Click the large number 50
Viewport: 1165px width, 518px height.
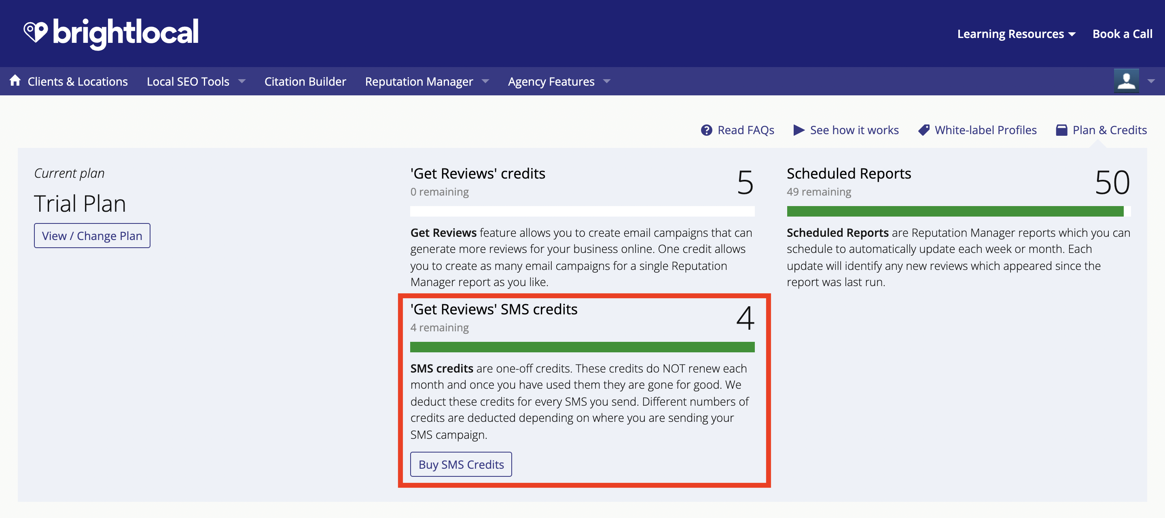coord(1112,183)
